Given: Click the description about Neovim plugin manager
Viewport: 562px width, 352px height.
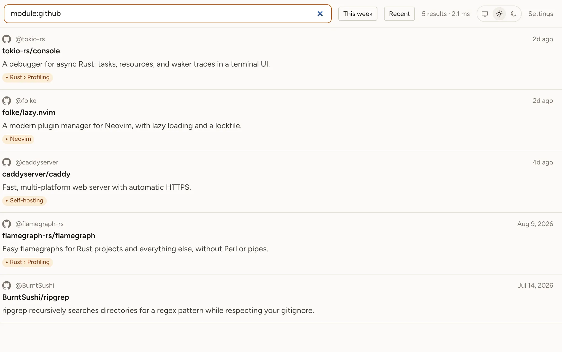Looking at the screenshot, I should 122,126.
